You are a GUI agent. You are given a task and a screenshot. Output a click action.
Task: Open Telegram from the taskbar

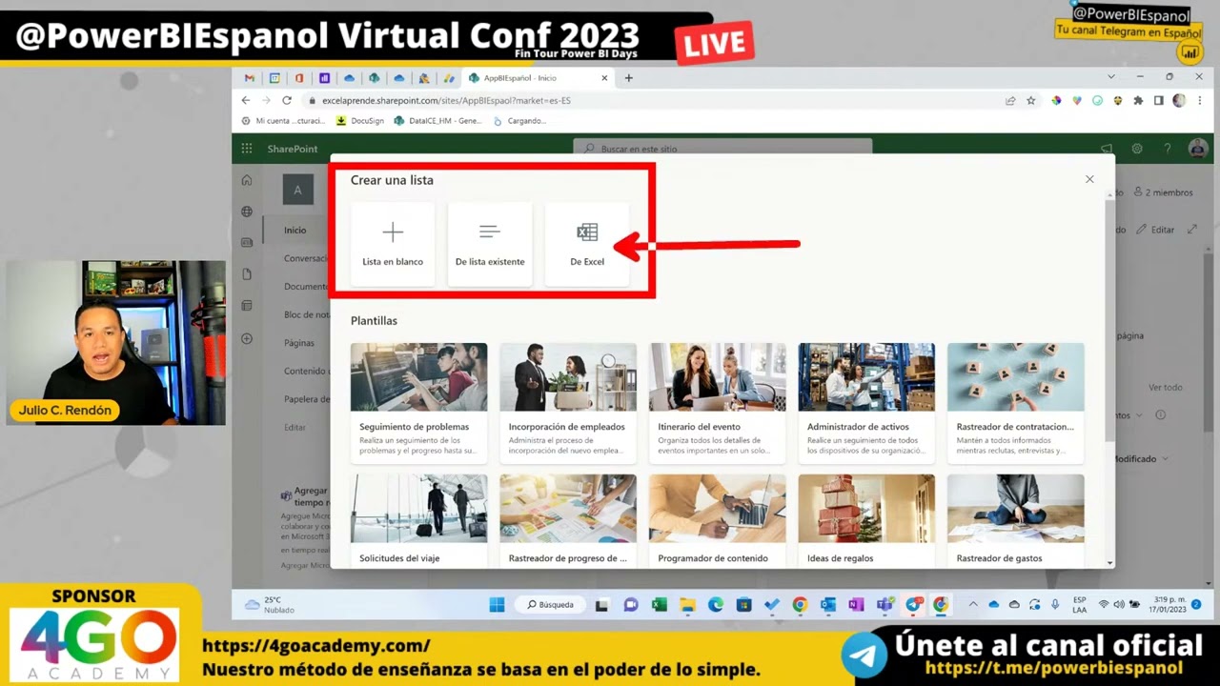tap(913, 604)
